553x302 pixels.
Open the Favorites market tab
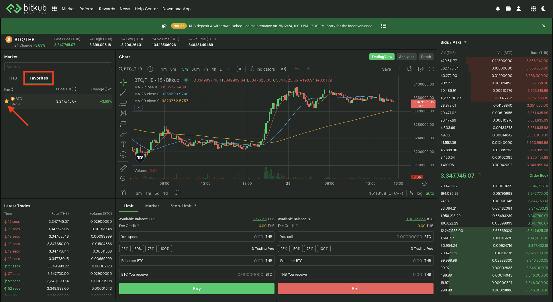pos(39,78)
